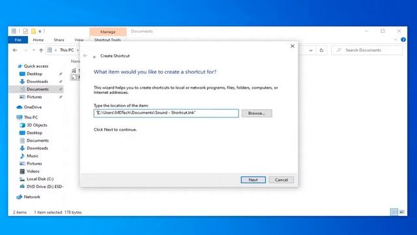Image resolution: width=417 pixels, height=235 pixels.
Task: Open Downloads under Quick access
Action: pos(37,82)
